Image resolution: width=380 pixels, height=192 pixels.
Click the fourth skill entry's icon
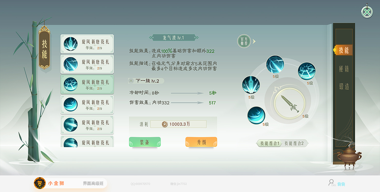pos(71,105)
